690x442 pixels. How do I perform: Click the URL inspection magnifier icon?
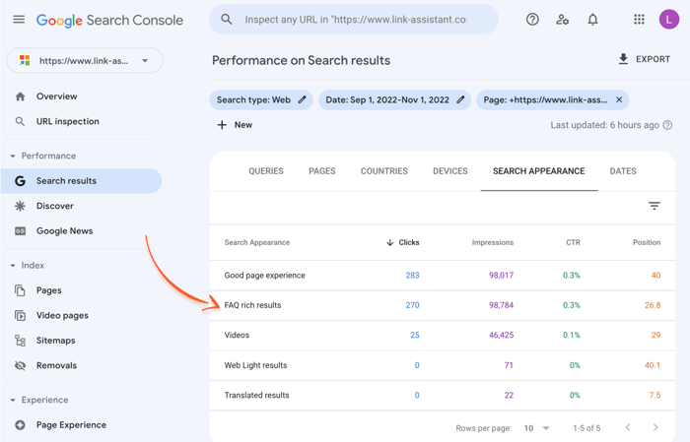pos(20,121)
